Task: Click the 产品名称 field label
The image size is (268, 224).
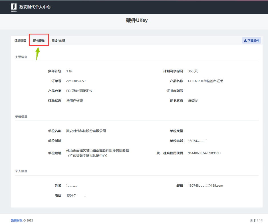Action: coord(176,81)
